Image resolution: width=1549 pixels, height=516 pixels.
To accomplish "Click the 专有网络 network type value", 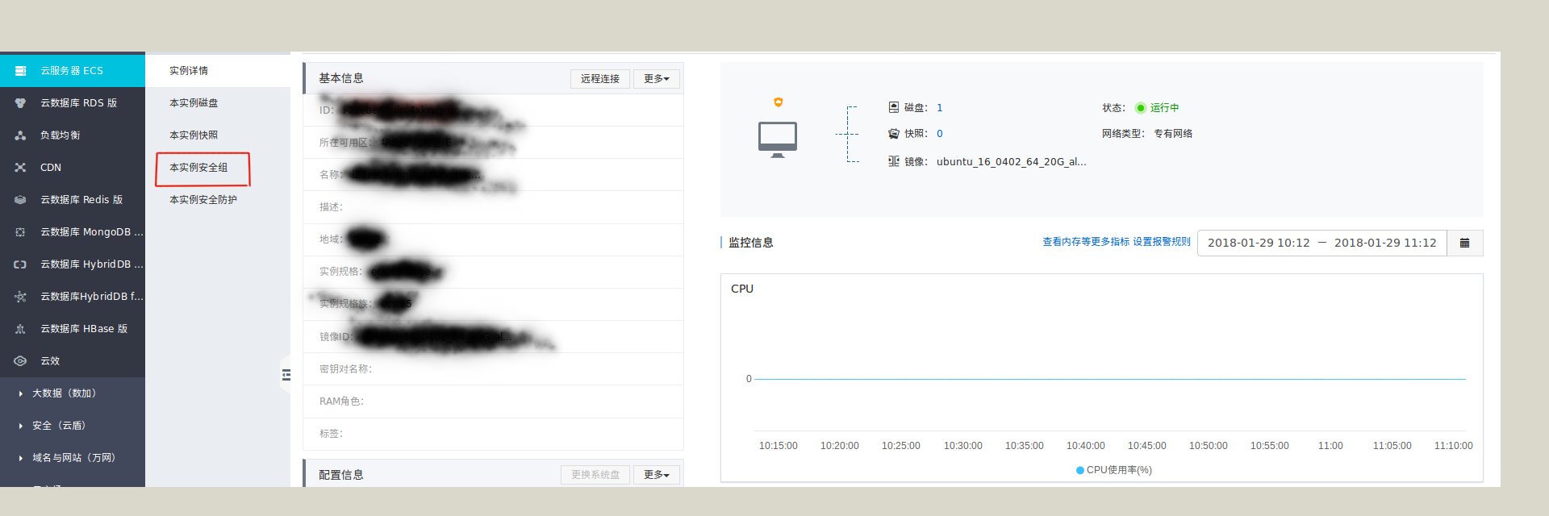I will pyautogui.click(x=1173, y=134).
